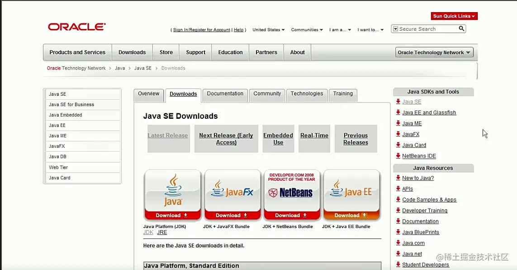Click red arrow icon beside New to Java?
Viewport: 517px width, 270px height.
[x=398, y=178]
